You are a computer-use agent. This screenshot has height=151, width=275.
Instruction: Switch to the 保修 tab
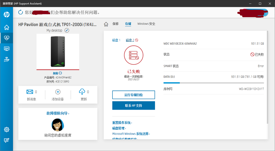point(115,24)
